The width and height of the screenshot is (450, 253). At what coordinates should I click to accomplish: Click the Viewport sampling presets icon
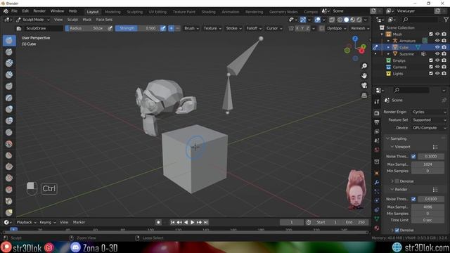click(435, 147)
